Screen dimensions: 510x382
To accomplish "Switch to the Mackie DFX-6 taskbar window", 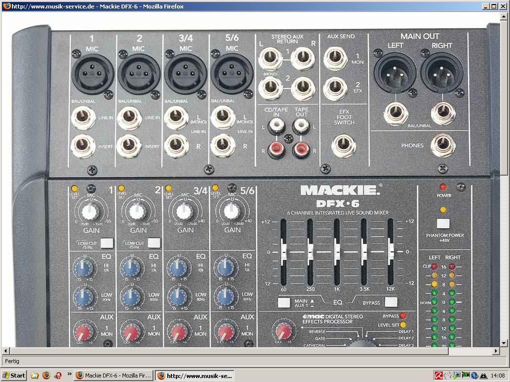I will (114, 376).
